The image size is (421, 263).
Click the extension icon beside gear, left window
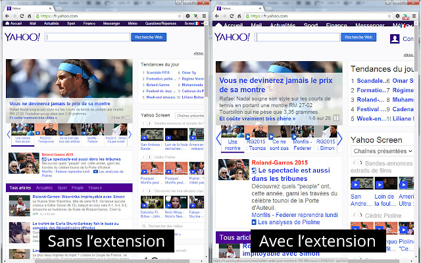click(x=196, y=16)
